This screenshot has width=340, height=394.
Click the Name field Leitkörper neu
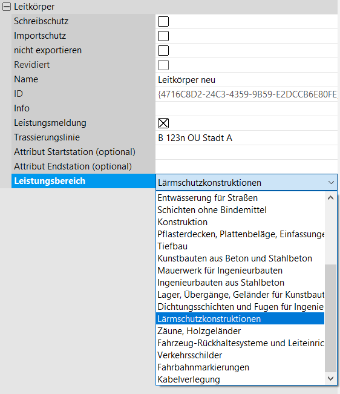tap(246, 80)
